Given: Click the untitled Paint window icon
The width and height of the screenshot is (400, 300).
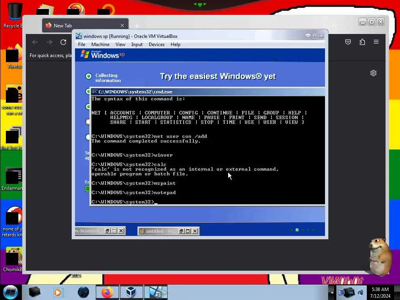Looking at the screenshot, I should click(x=142, y=231).
